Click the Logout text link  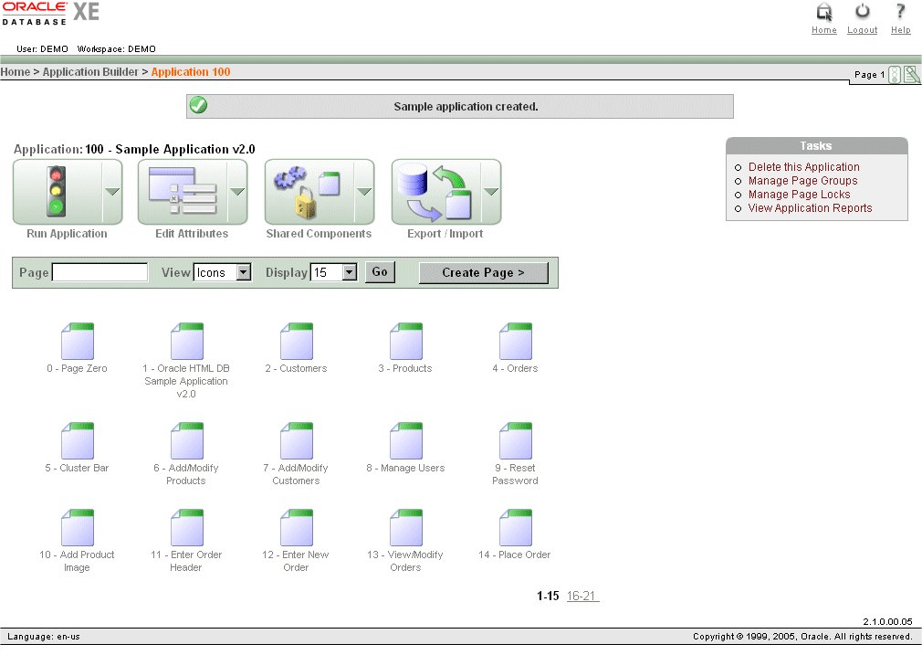point(862,30)
